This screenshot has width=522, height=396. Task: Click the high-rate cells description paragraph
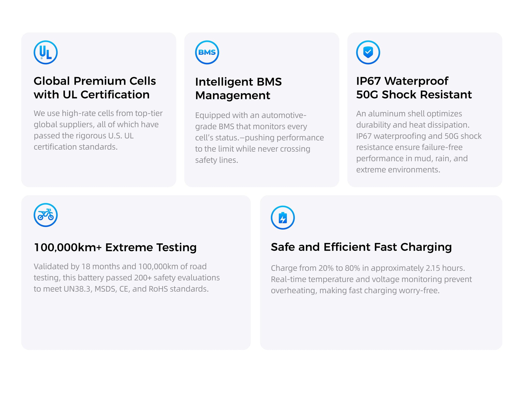(98, 130)
